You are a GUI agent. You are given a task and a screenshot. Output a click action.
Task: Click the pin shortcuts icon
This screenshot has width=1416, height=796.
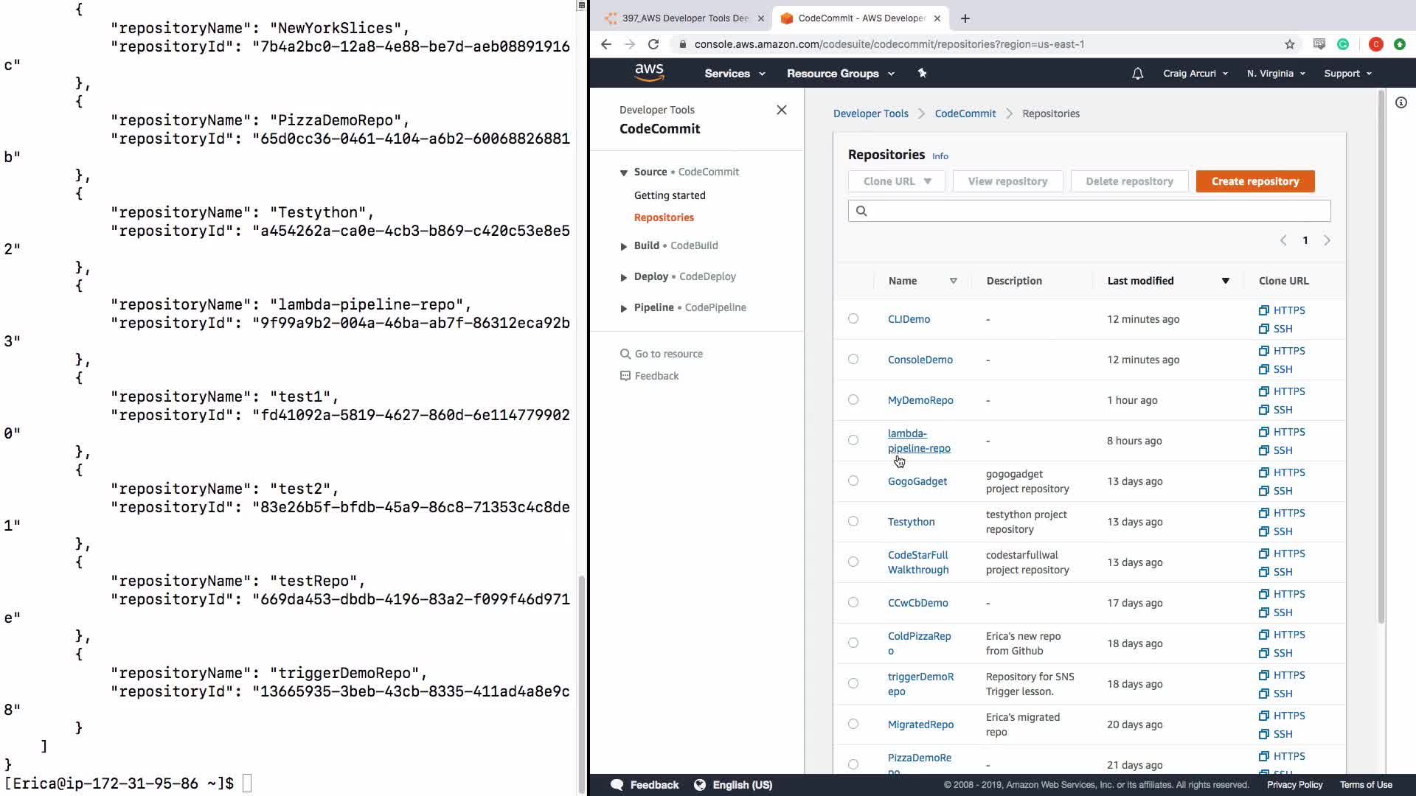click(922, 73)
